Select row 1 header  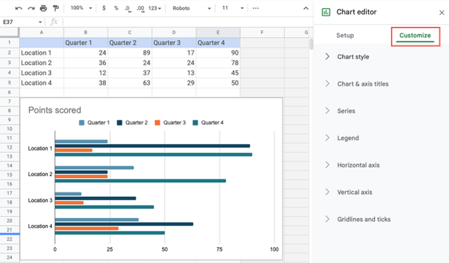click(10, 43)
